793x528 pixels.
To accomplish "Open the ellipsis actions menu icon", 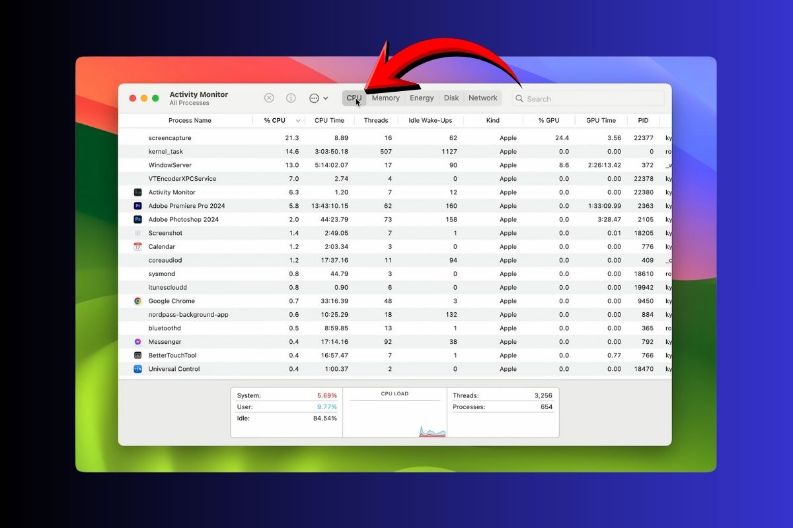I will click(314, 98).
